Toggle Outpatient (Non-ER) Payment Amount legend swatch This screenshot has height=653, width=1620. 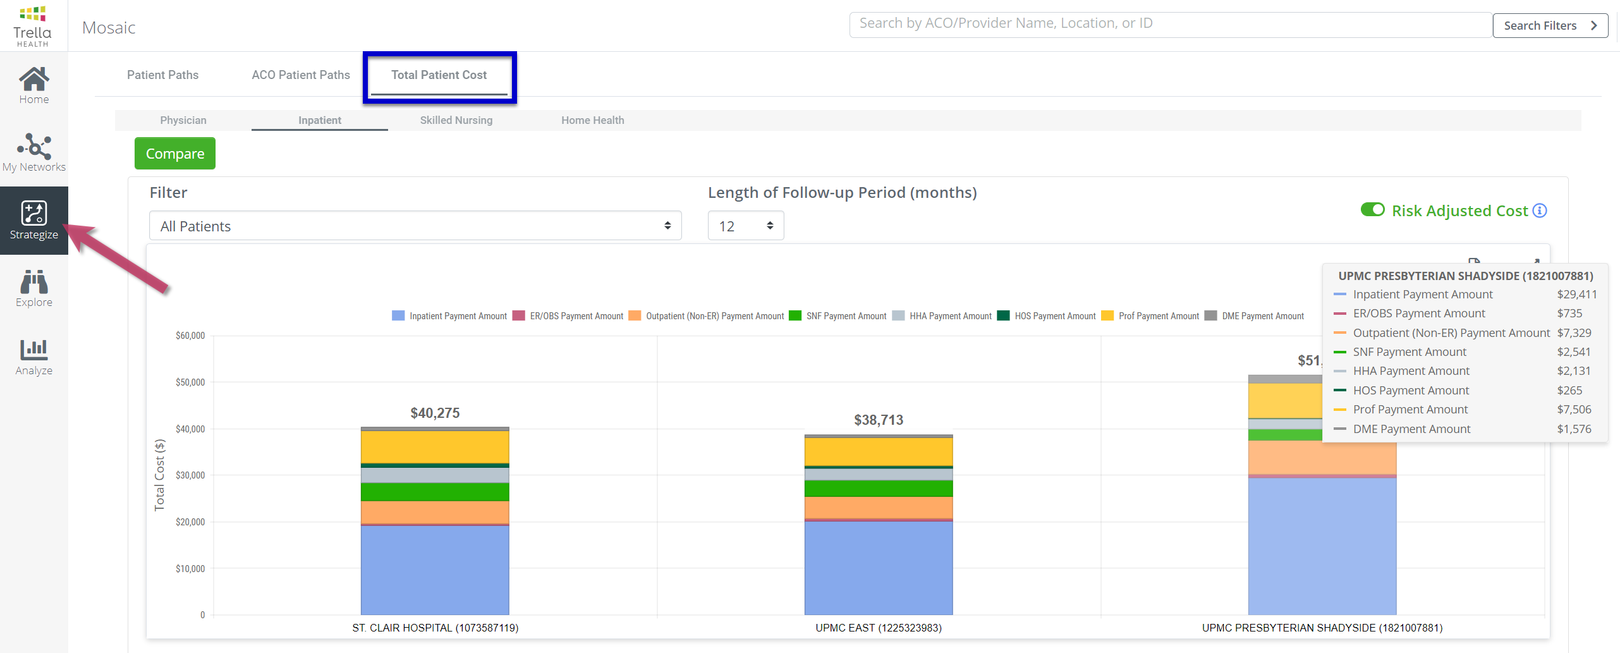tap(635, 315)
